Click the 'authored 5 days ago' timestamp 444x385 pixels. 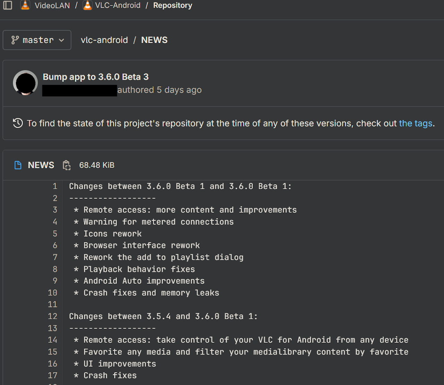coord(159,90)
